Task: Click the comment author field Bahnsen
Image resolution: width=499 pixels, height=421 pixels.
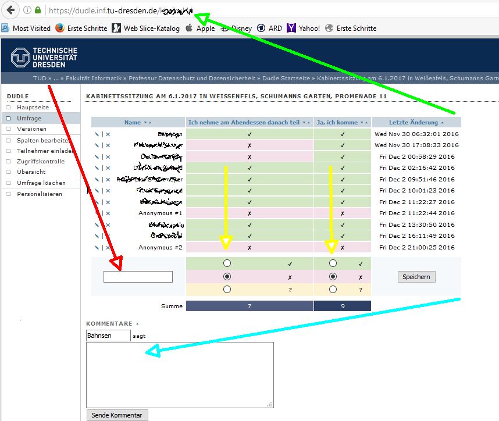Action: pos(108,336)
